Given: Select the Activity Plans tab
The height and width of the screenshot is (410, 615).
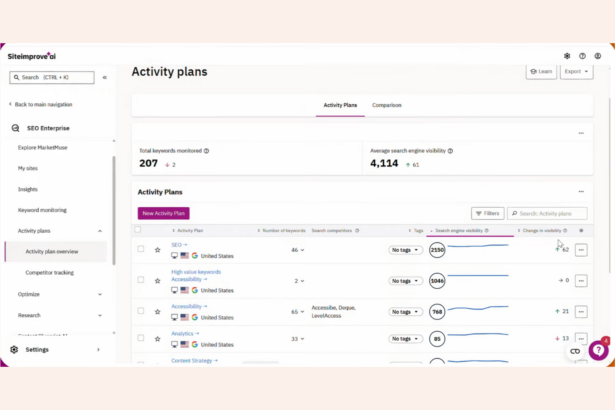Looking at the screenshot, I should tap(340, 105).
